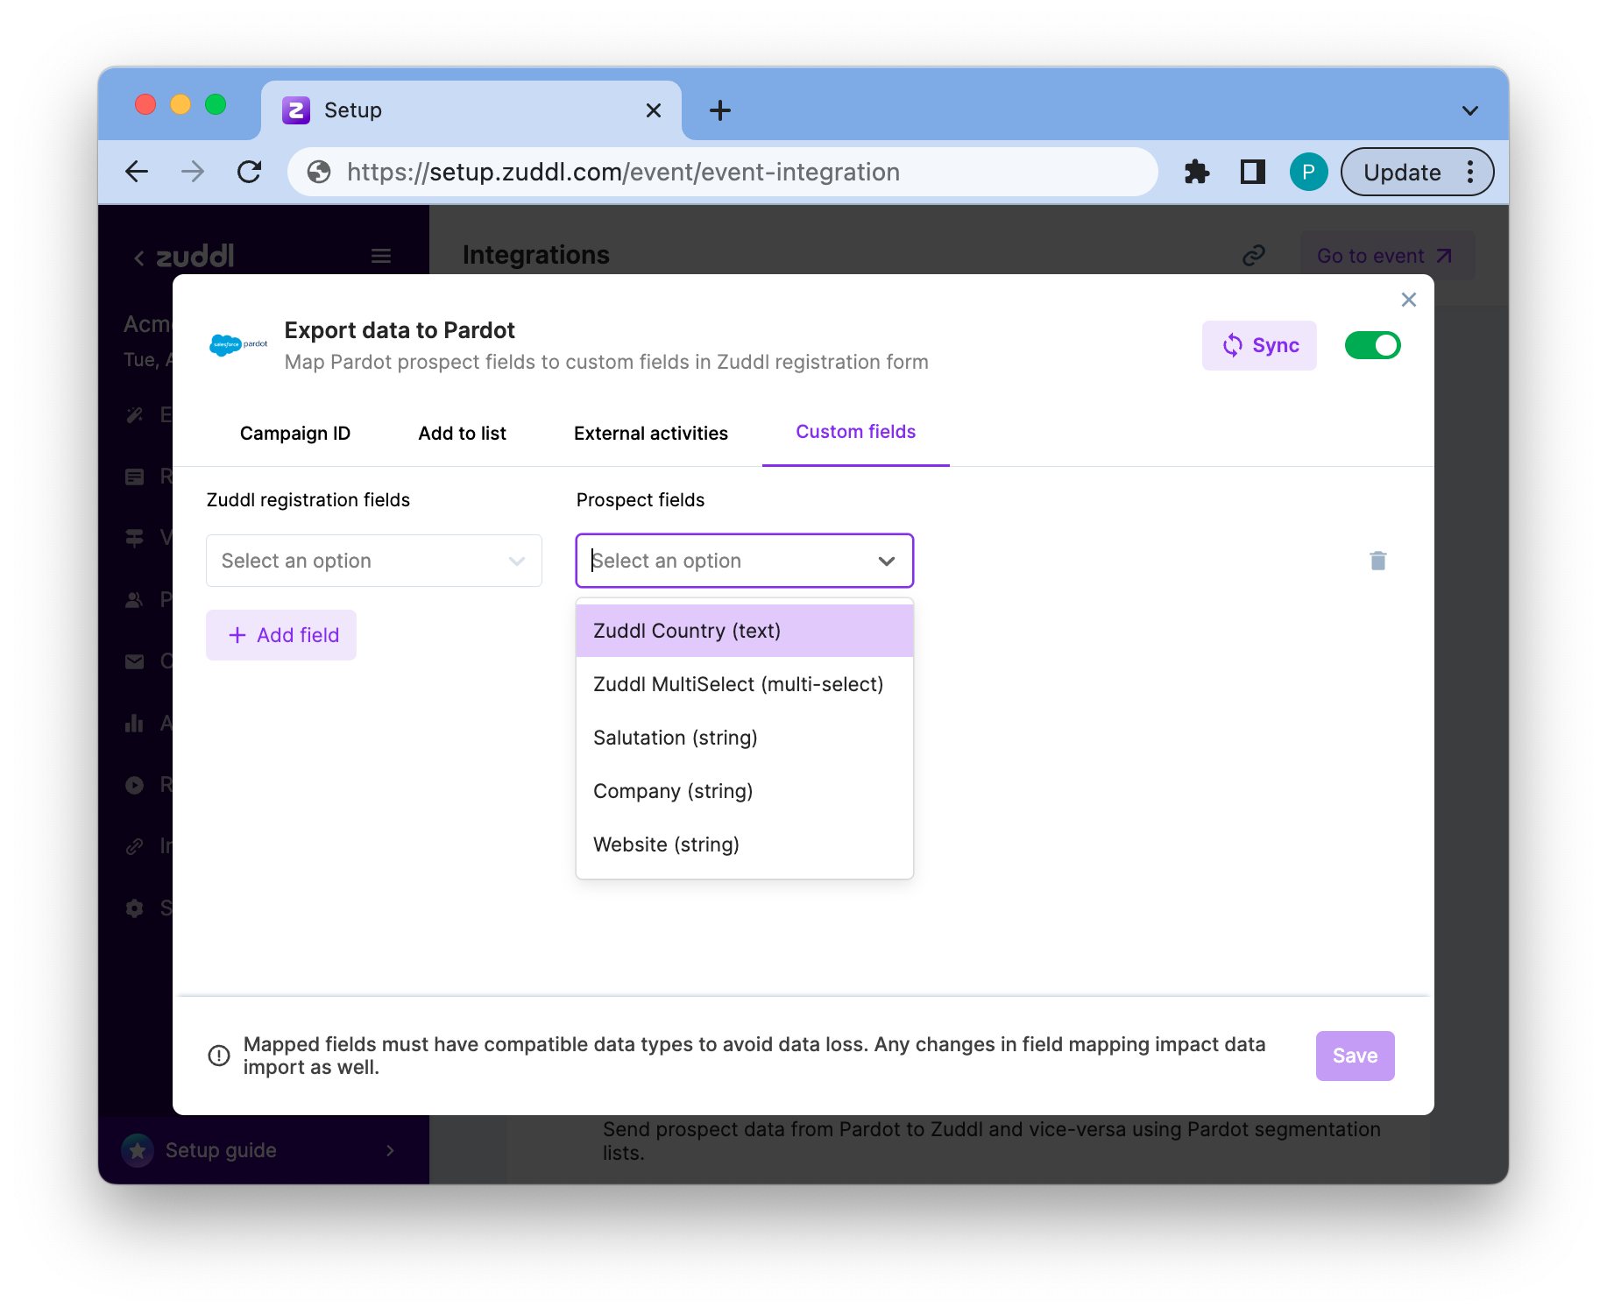Save the field mapping

click(1355, 1056)
